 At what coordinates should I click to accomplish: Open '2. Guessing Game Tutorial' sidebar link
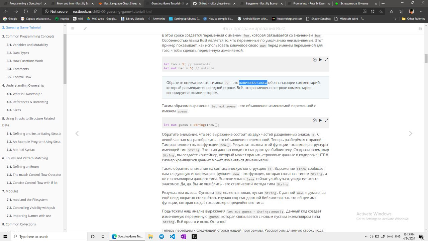(21, 27)
